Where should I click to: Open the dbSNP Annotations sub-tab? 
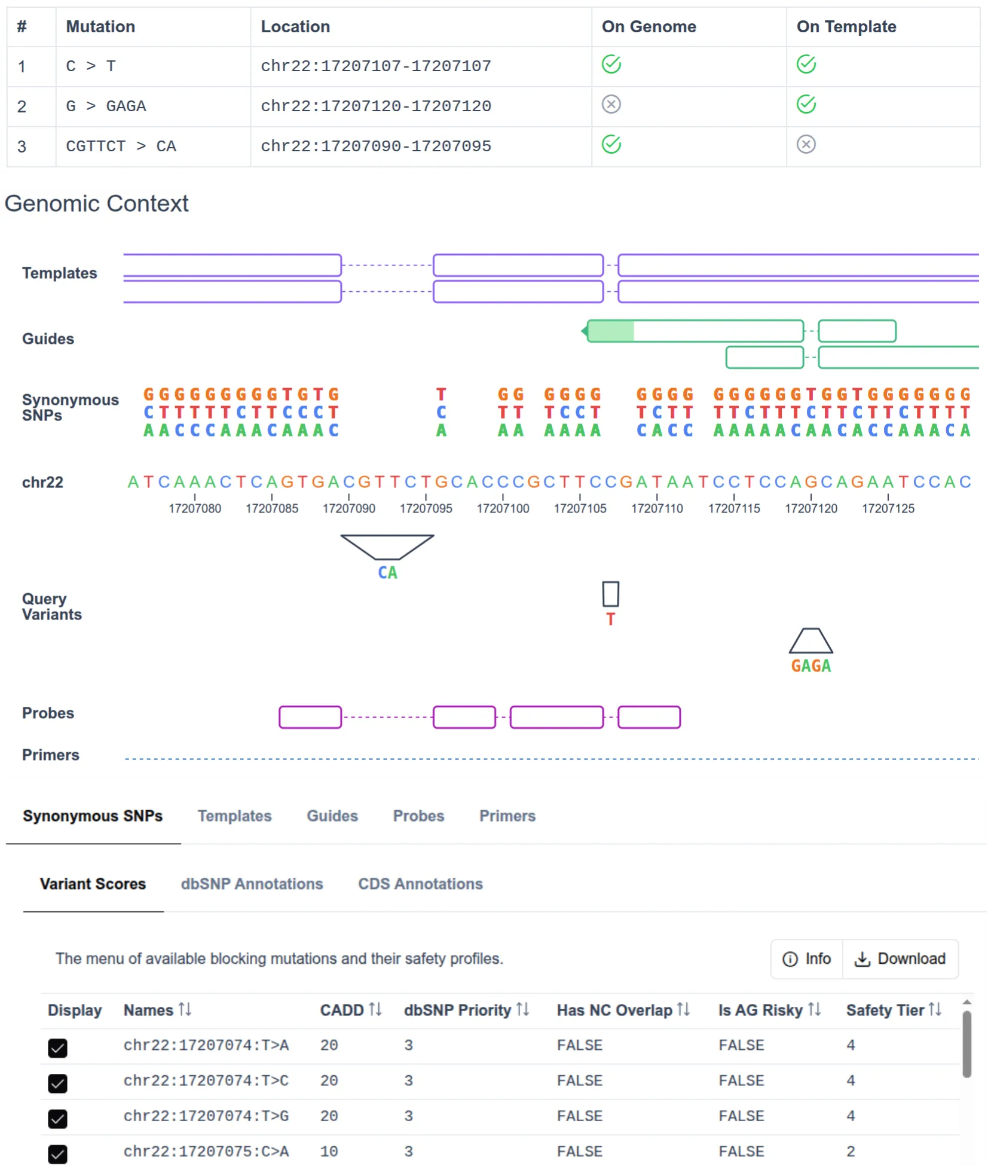252,884
